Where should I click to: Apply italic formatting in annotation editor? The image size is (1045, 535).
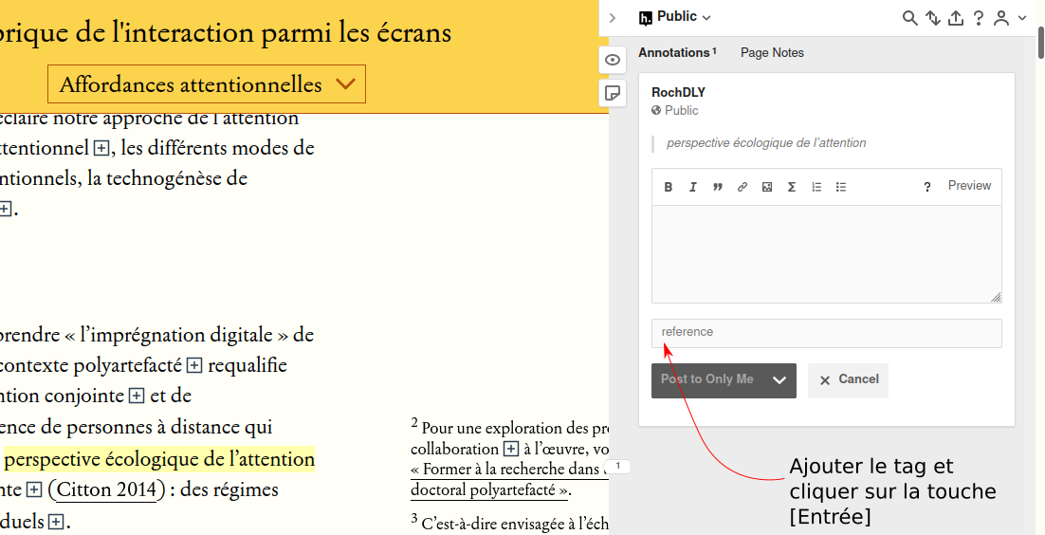click(x=693, y=187)
